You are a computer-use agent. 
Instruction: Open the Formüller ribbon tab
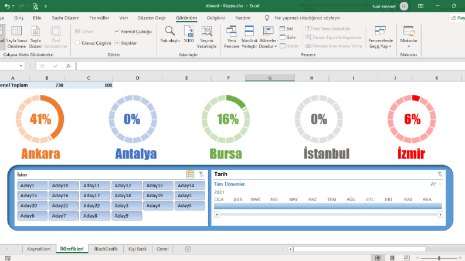point(99,18)
